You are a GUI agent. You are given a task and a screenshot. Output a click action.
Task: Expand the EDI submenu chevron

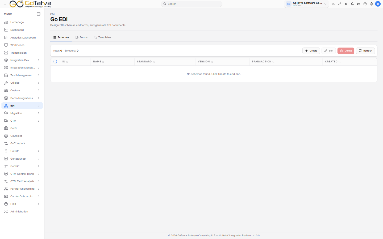(x=39, y=106)
